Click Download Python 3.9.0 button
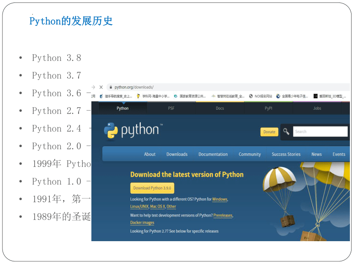This screenshot has width=354, height=265. 152,188
